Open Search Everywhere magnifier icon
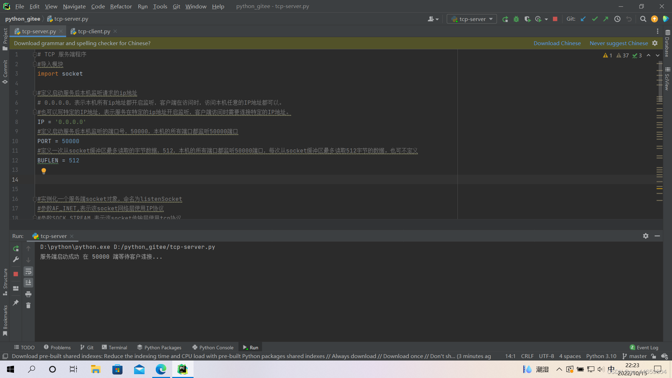Image resolution: width=672 pixels, height=378 pixels. pos(643,19)
